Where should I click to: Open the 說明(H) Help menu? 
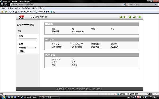point(41,8)
